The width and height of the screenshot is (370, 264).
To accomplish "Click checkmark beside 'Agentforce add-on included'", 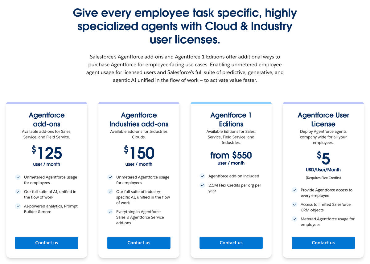I will [202, 176].
